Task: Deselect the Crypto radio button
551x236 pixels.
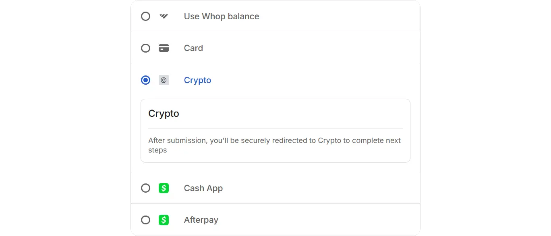Action: click(x=145, y=80)
